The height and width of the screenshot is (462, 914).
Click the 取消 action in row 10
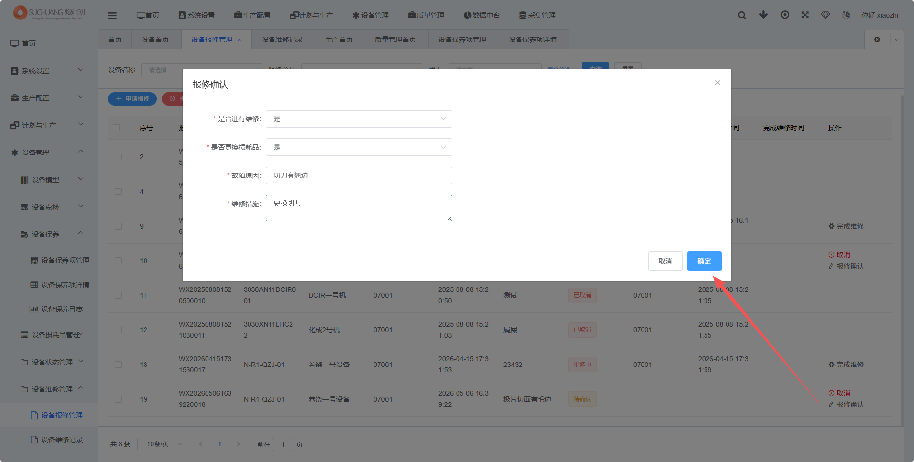pos(839,255)
